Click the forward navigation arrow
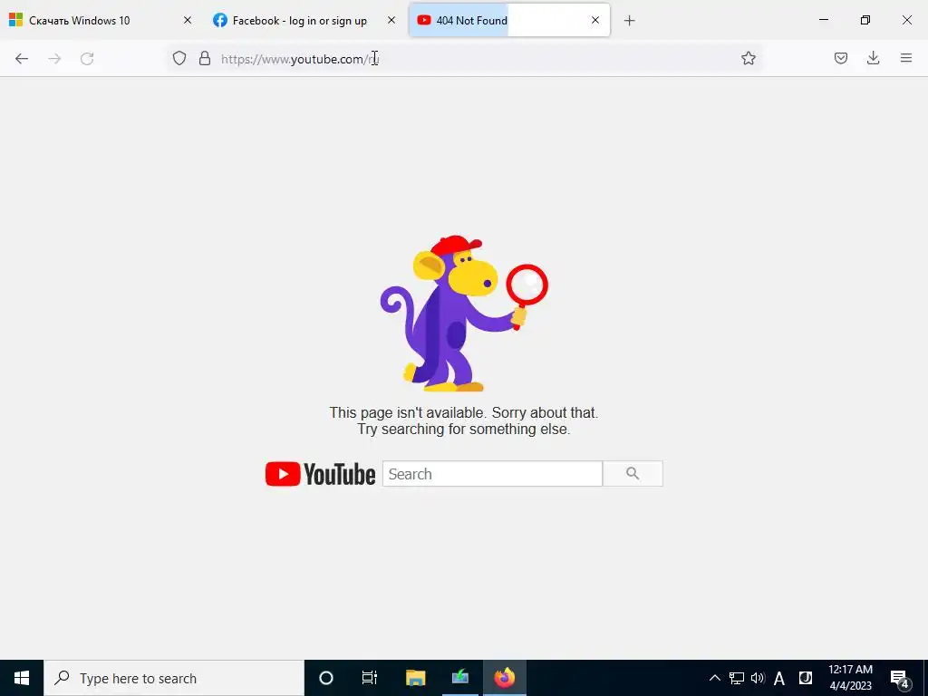The height and width of the screenshot is (696, 928). pos(54,59)
